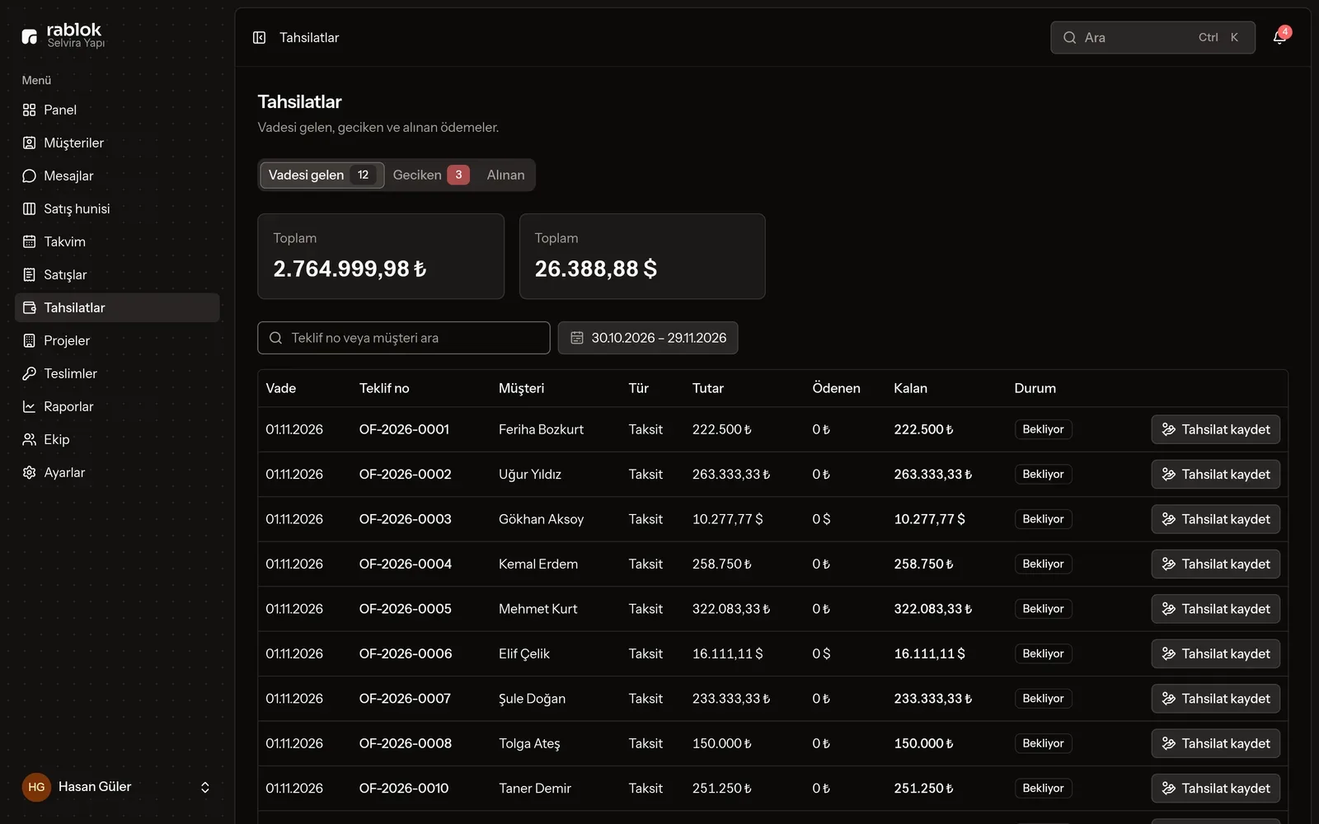Switch to the Vadesi gelen tab
Image resolution: width=1319 pixels, height=824 pixels.
pyautogui.click(x=322, y=175)
